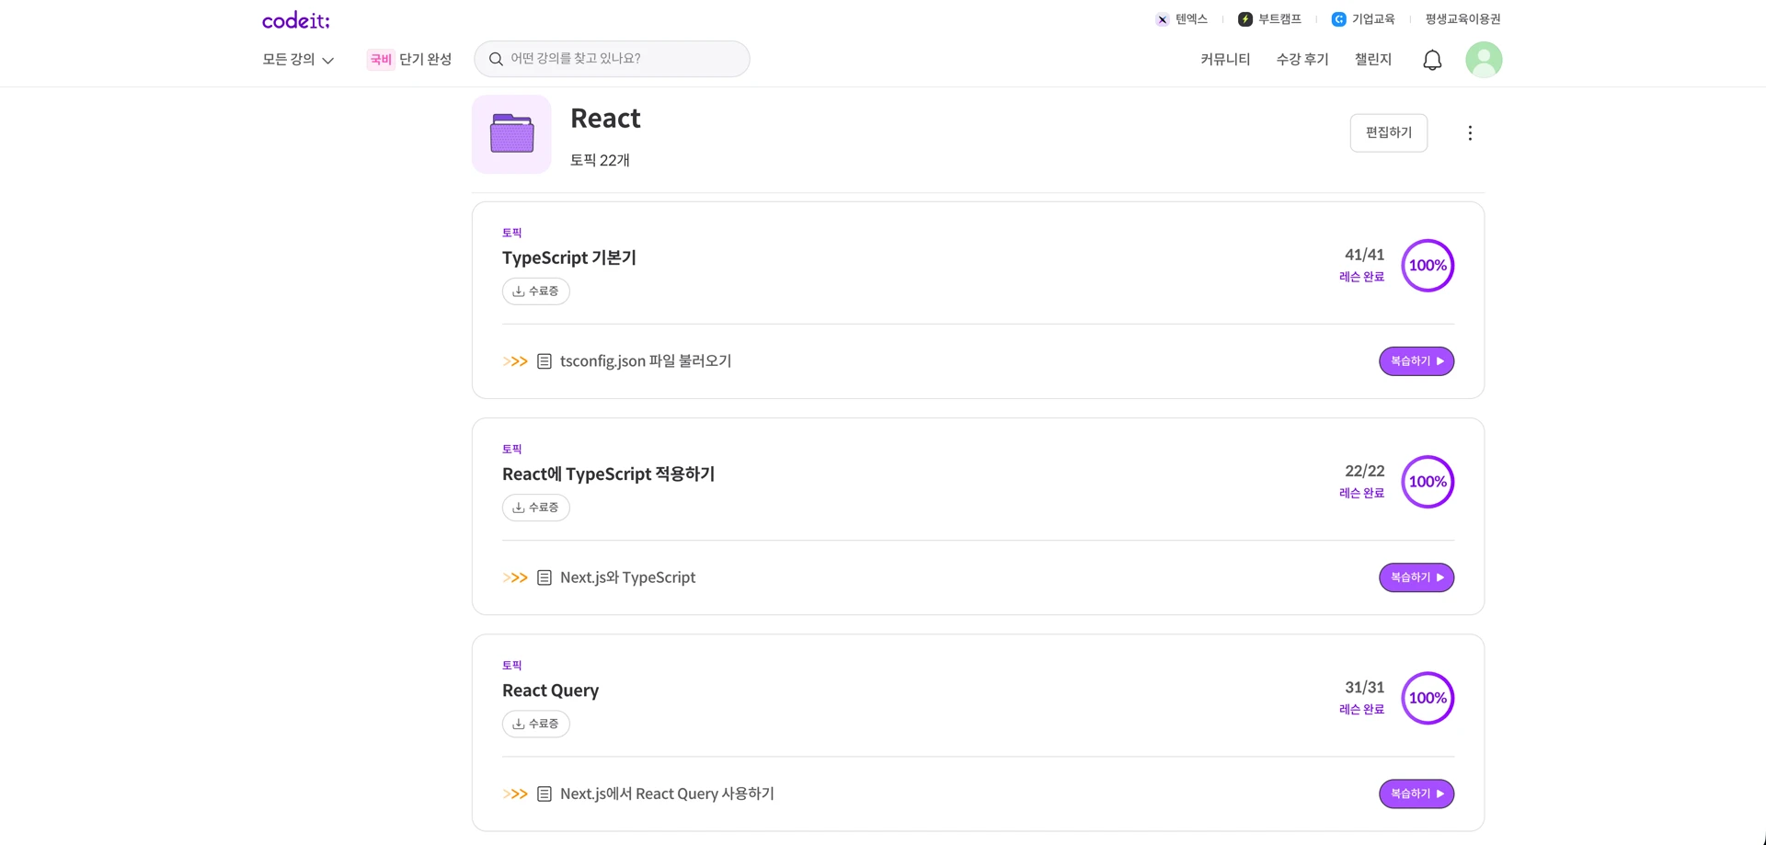Open Next.js에서 React Query 사용하기 lesson
Image resolution: width=1766 pixels, height=845 pixels.
pyautogui.click(x=667, y=794)
